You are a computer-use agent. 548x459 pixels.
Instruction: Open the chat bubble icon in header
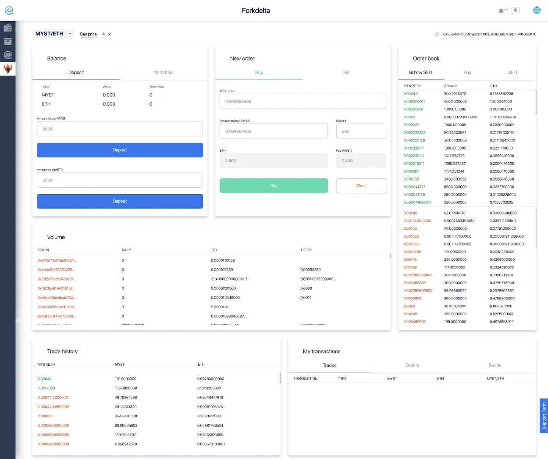point(516,10)
